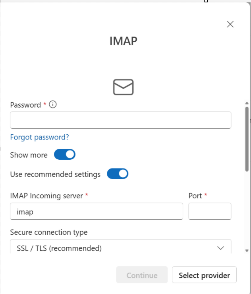Click the Select provider button

[204, 275]
